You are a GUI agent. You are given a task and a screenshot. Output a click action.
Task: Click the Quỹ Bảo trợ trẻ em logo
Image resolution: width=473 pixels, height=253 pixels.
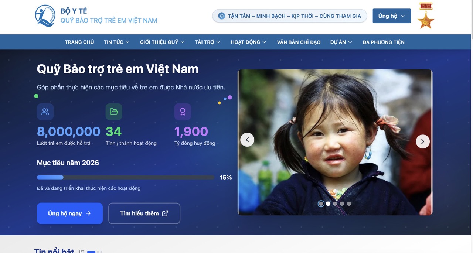pos(45,16)
